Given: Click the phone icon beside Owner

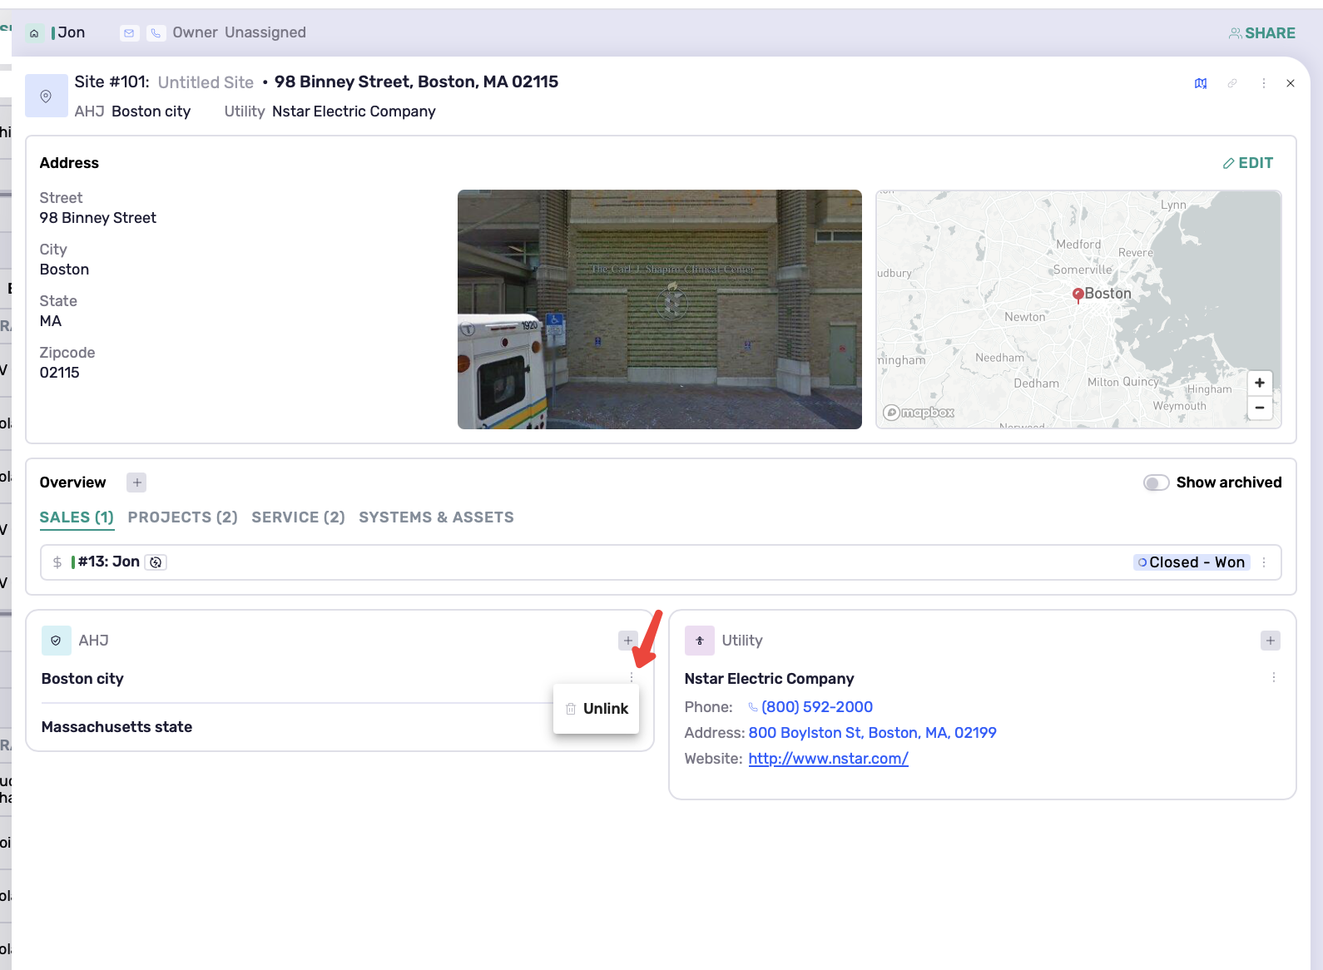Looking at the screenshot, I should click(156, 33).
